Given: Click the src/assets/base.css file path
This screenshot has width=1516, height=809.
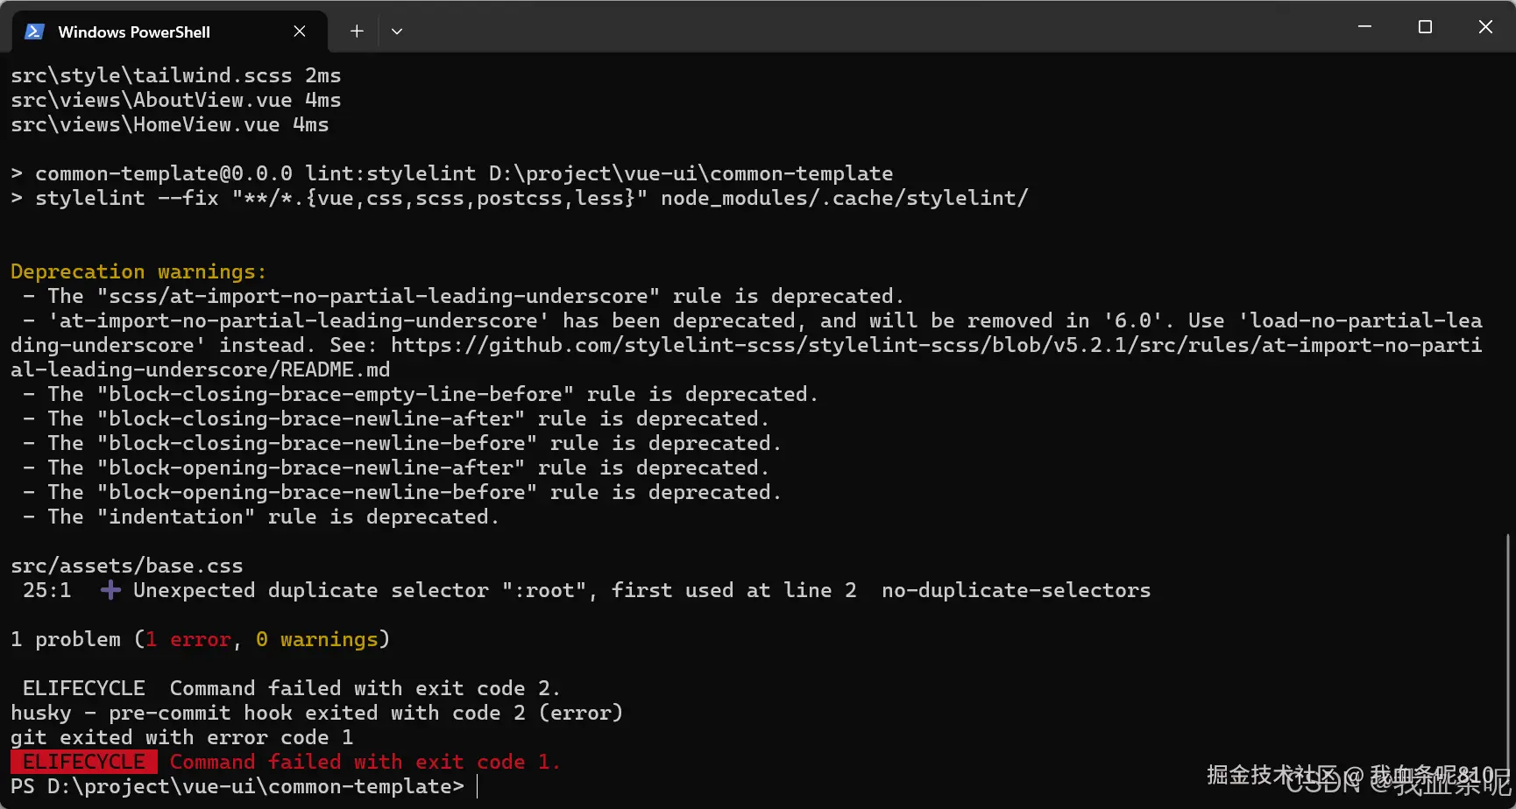Looking at the screenshot, I should pos(127,566).
